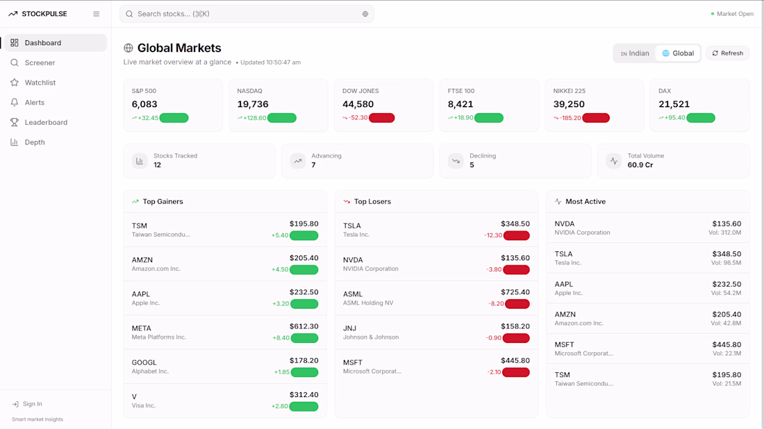Image resolution: width=764 pixels, height=429 pixels.
Task: Select ASML Holding NV row
Action: pos(437,298)
